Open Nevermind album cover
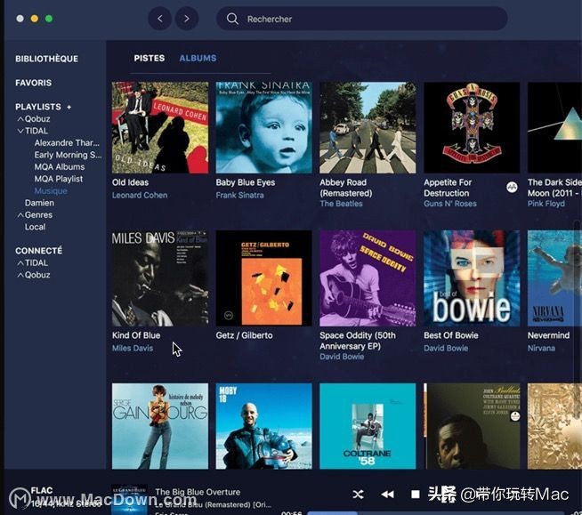The width and height of the screenshot is (582, 515). [555, 278]
